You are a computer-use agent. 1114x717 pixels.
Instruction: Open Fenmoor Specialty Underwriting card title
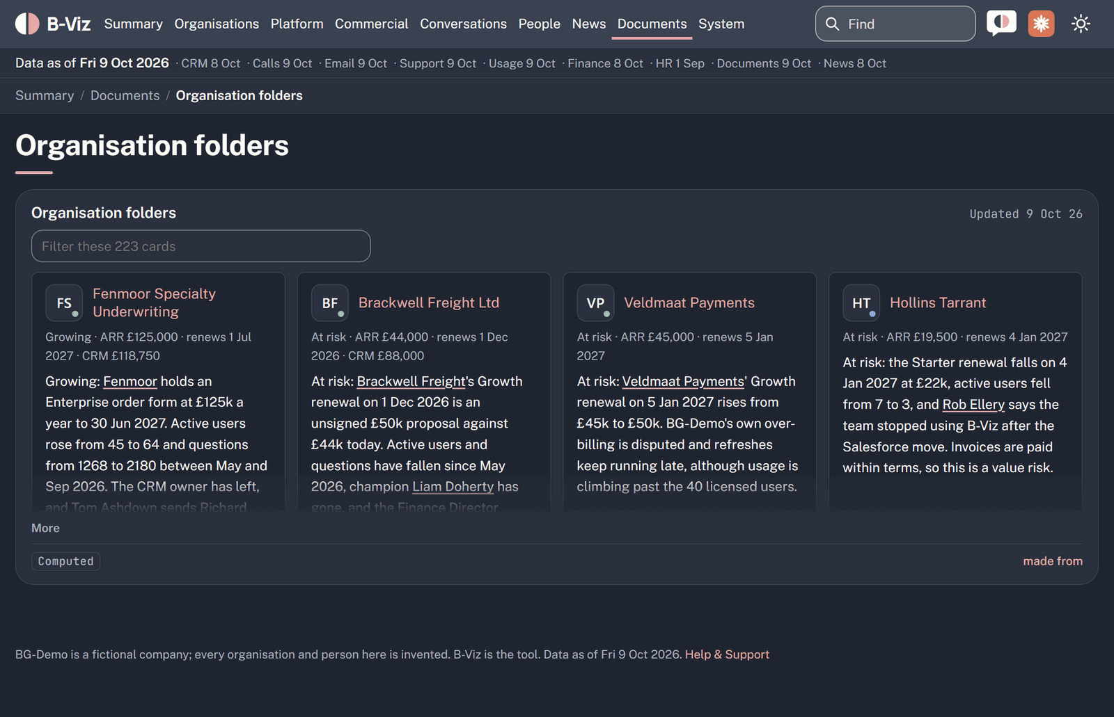[155, 303]
